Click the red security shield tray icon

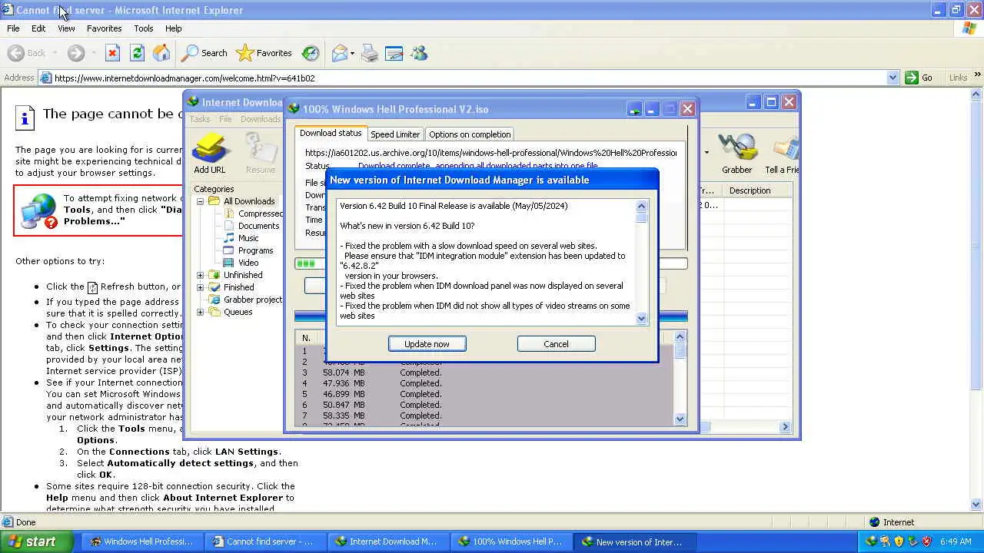pos(927,541)
